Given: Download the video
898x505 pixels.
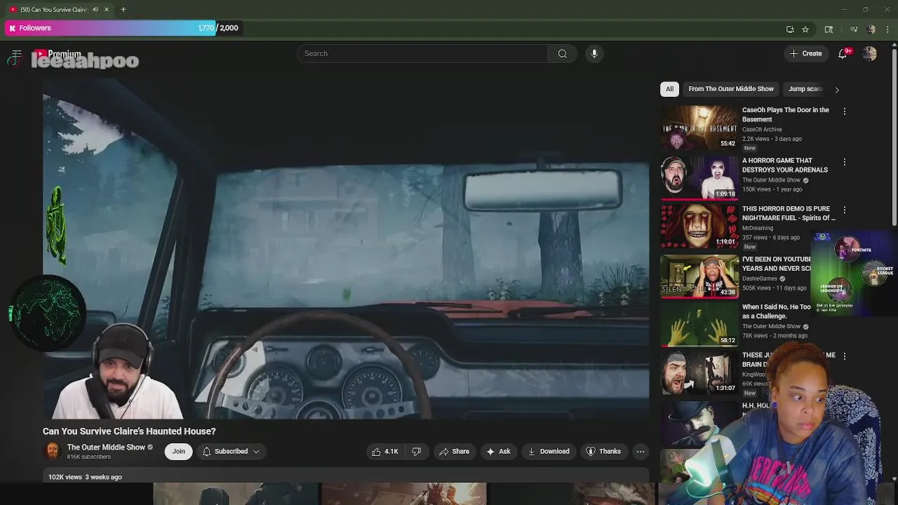Looking at the screenshot, I should point(549,452).
